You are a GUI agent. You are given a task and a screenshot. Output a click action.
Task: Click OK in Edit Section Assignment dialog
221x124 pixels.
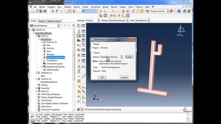coord(102,77)
